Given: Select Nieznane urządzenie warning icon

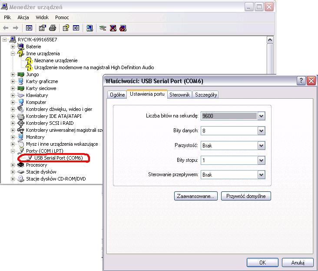Looking at the screenshot, I should (29, 60).
